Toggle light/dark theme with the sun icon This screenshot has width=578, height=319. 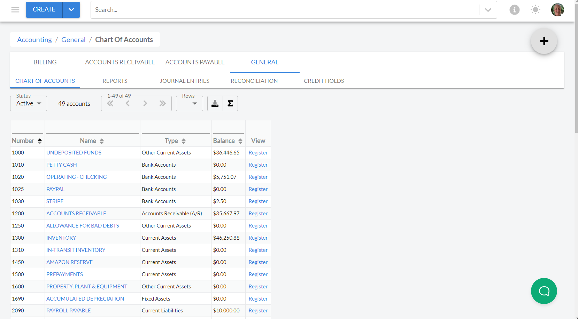[535, 10]
